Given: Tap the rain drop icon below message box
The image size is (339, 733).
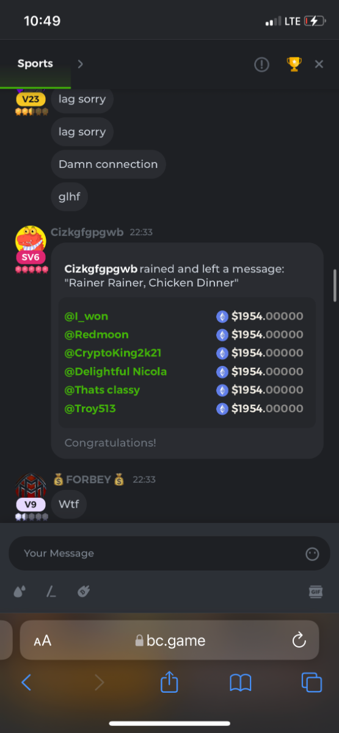Looking at the screenshot, I should click(x=20, y=591).
